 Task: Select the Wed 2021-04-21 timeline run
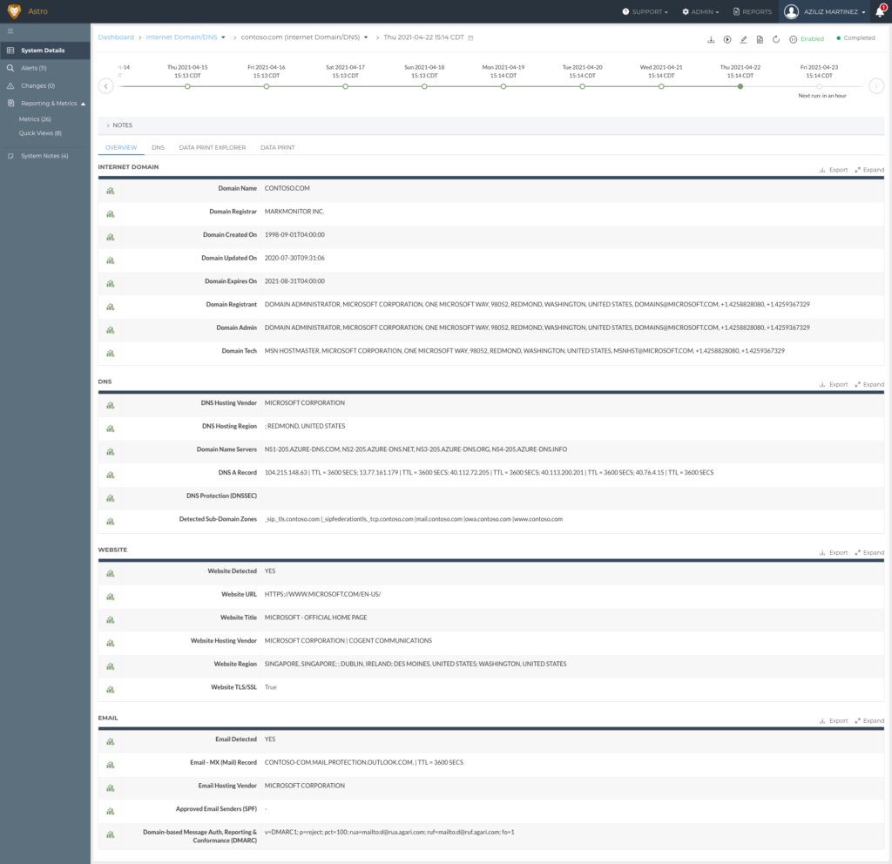661,86
